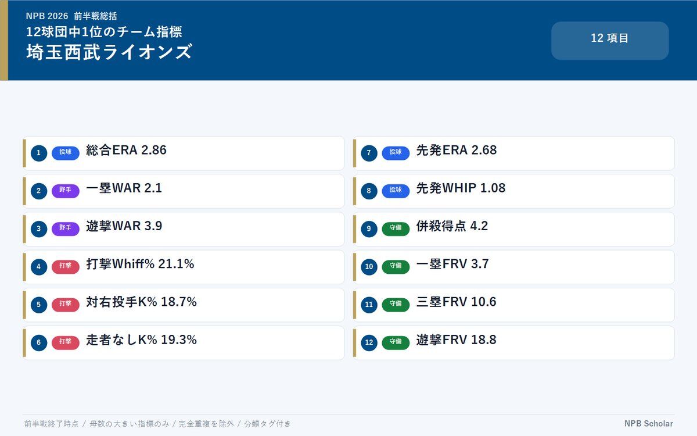Select the 走者なしK% 19.3% item
697x436 pixels.
[x=184, y=343]
